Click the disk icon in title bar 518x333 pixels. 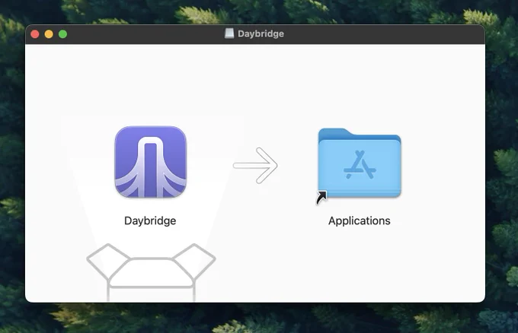point(229,33)
